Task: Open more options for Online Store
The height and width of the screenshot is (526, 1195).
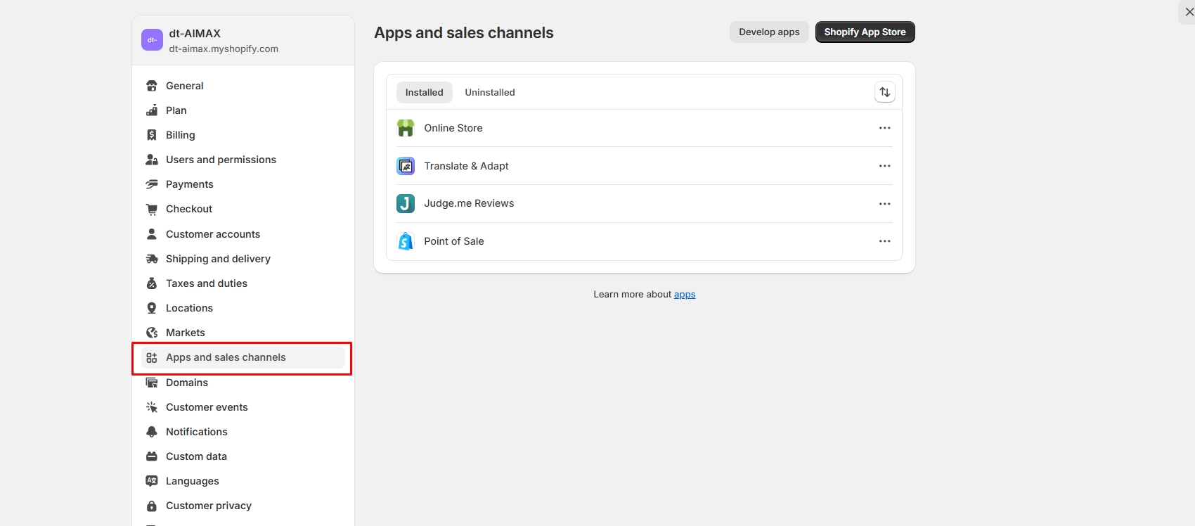Action: click(884, 128)
